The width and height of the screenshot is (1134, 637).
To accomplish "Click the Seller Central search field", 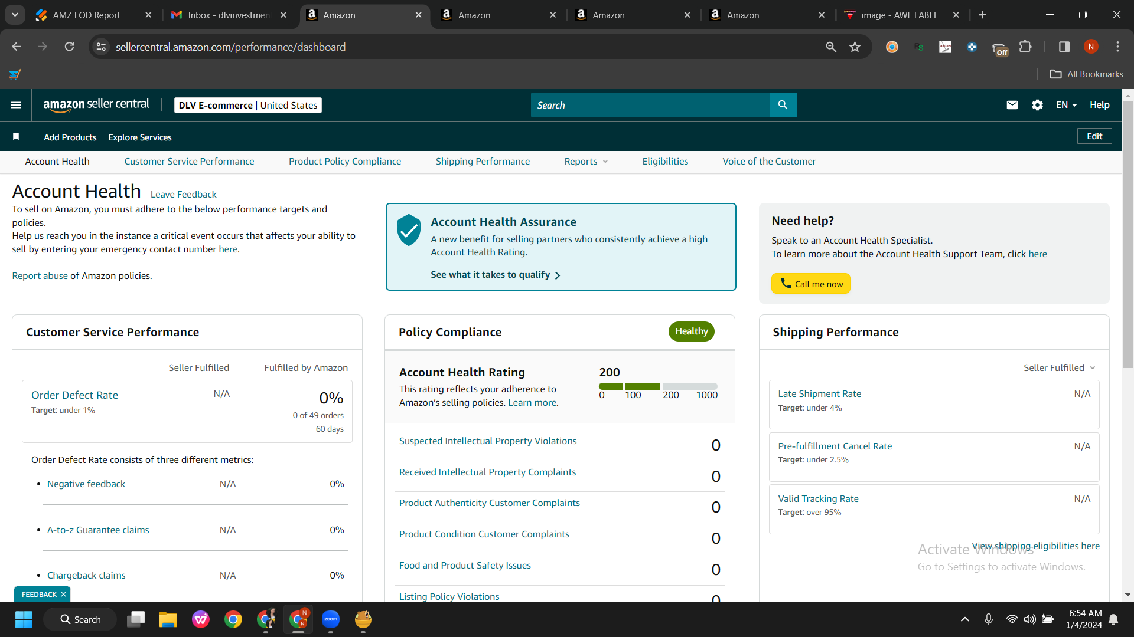I will [650, 105].
